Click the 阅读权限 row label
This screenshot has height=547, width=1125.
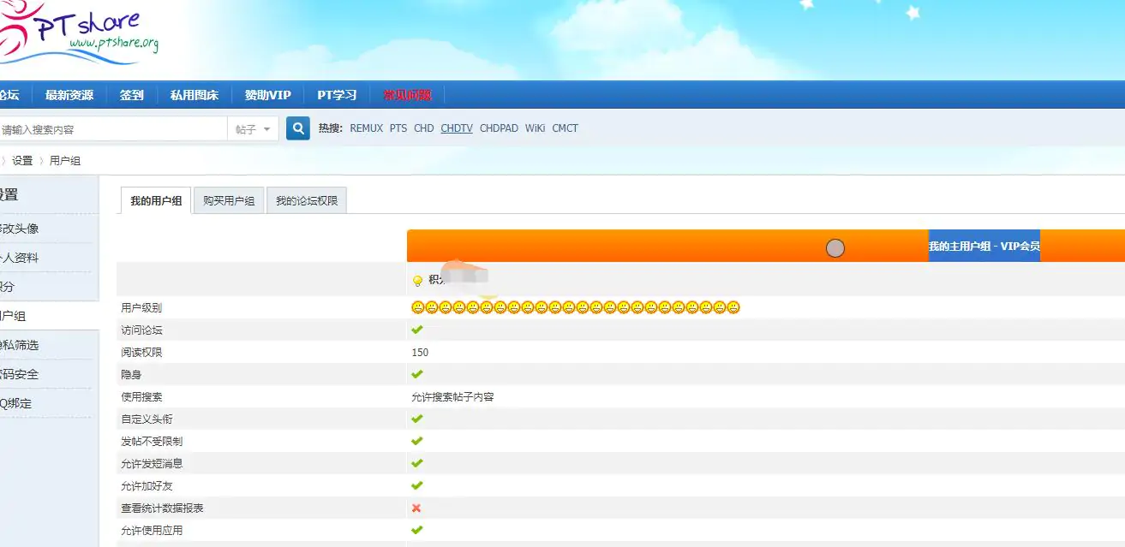141,352
